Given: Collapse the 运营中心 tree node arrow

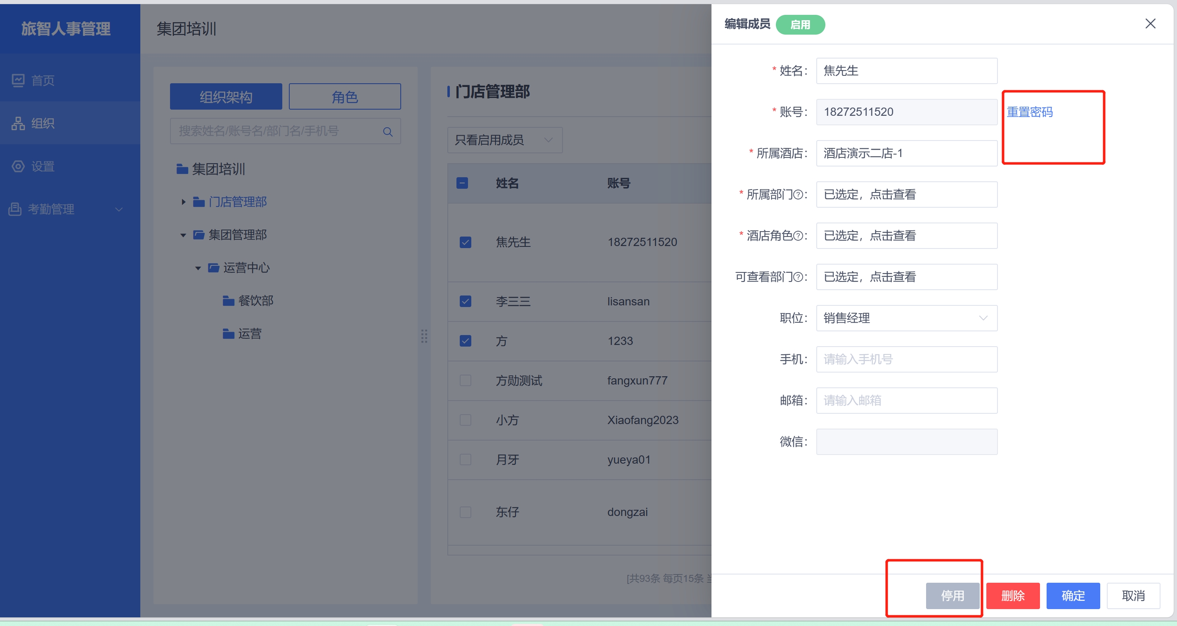Looking at the screenshot, I should pos(198,268).
